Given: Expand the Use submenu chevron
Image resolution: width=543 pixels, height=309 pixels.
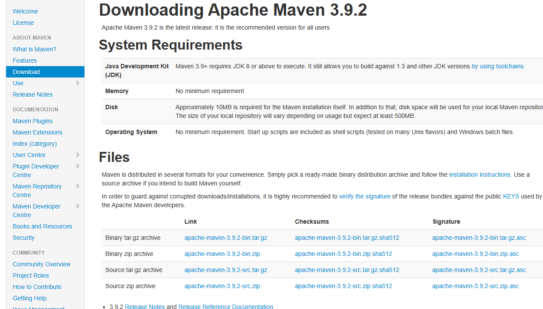Looking at the screenshot, I should point(77,83).
